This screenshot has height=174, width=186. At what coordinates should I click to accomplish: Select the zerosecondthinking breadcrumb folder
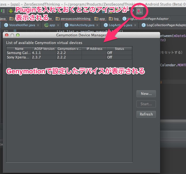73,19
